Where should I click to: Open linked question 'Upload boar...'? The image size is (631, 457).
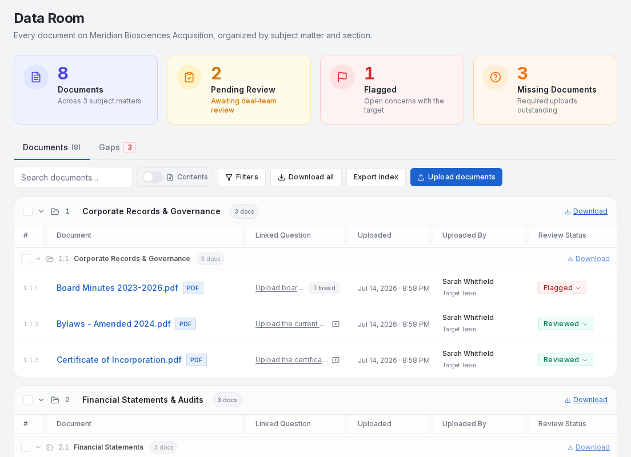[279, 288]
